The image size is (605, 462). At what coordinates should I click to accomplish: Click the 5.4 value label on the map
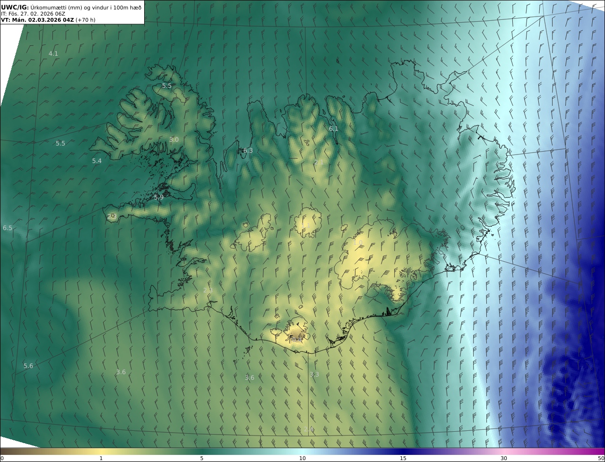click(97, 161)
